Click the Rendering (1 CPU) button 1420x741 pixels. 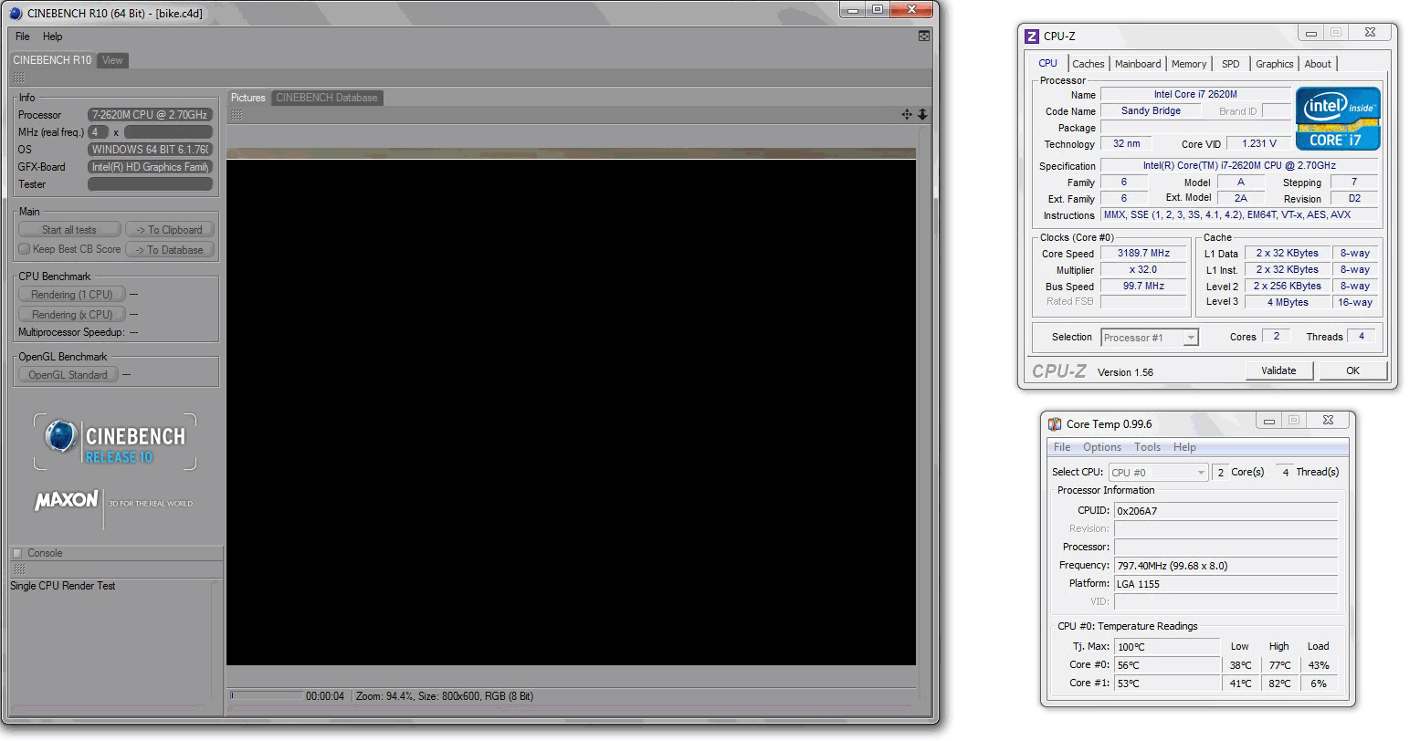pyautogui.click(x=72, y=295)
